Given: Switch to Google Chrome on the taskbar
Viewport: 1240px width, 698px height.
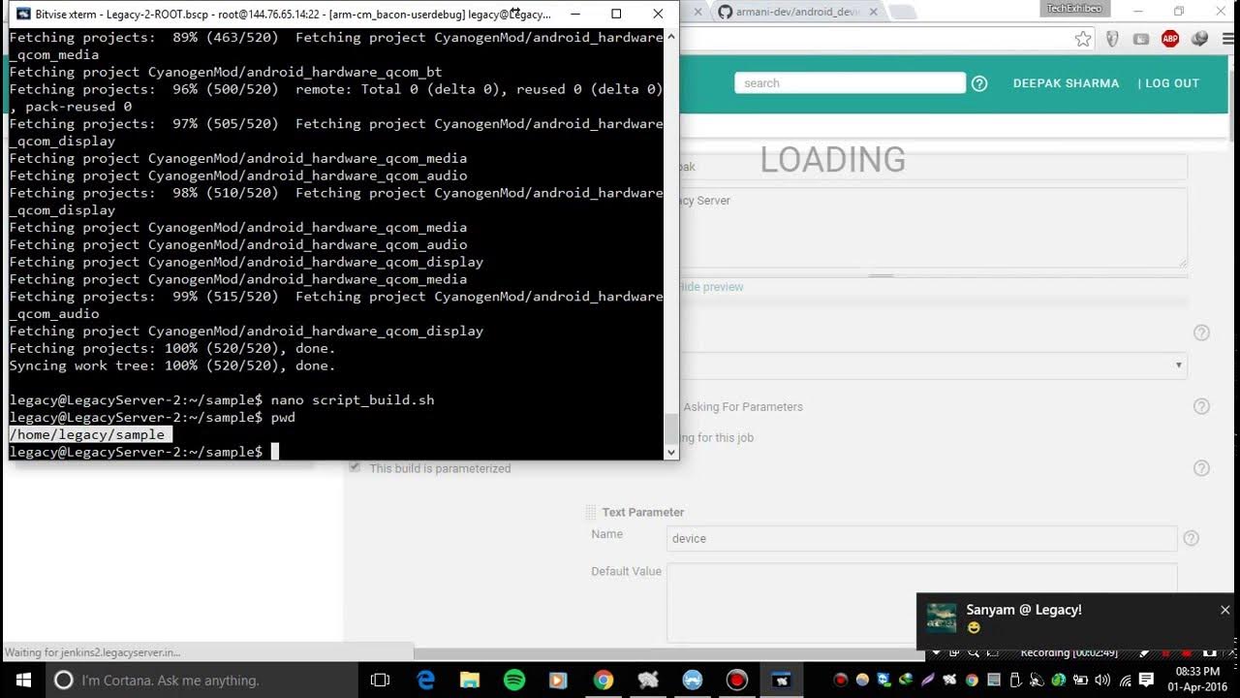Looking at the screenshot, I should tap(603, 681).
